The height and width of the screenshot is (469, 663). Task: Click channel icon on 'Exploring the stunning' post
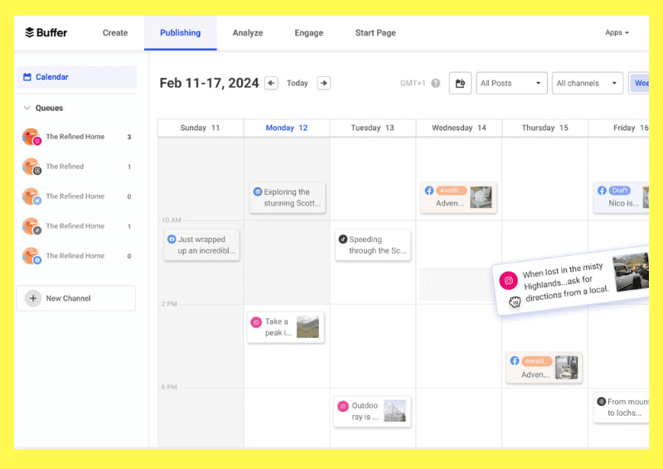pos(258,191)
